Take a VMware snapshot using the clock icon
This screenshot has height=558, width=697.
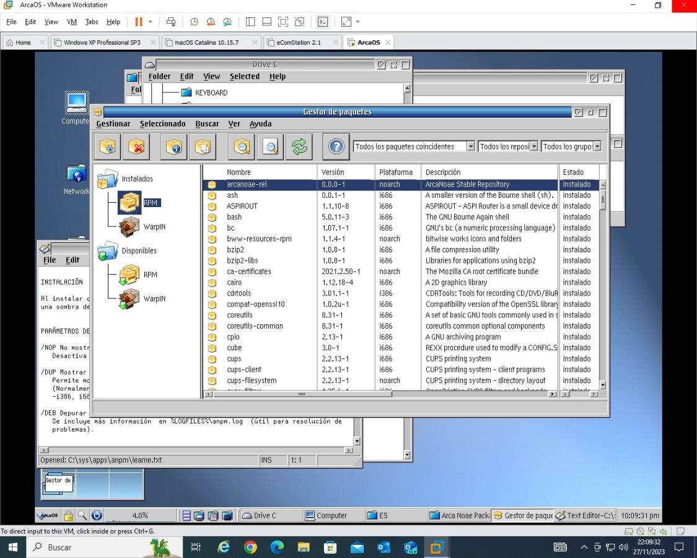pyautogui.click(x=194, y=22)
